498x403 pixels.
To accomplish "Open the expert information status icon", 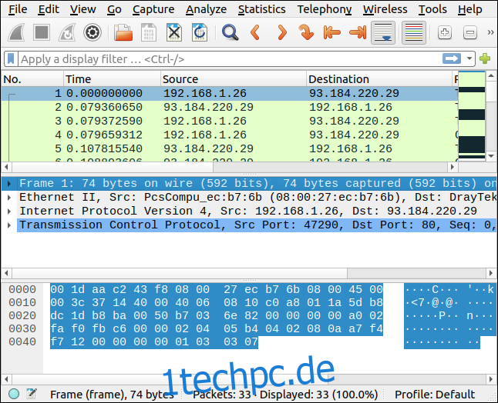I will click(14, 394).
